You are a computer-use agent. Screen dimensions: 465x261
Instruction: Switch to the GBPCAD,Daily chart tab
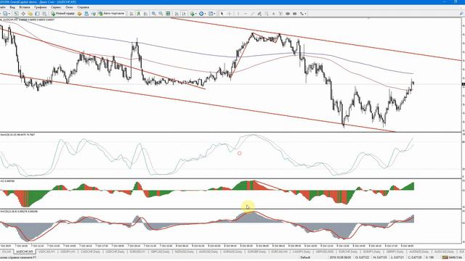pyautogui.click(x=160, y=252)
